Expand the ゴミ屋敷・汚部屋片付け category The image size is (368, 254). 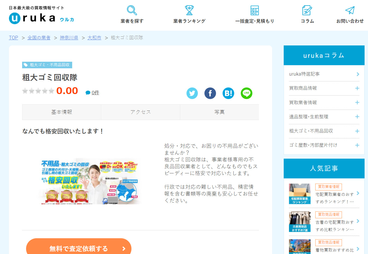point(357,145)
